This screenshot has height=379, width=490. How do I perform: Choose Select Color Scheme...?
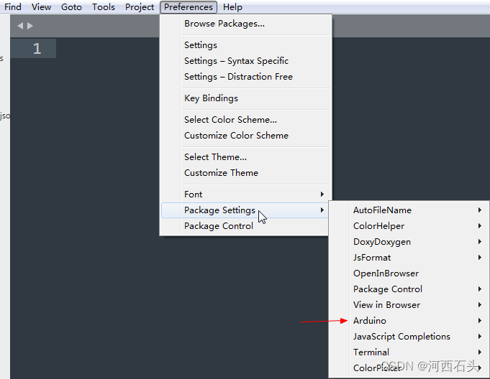245,120
